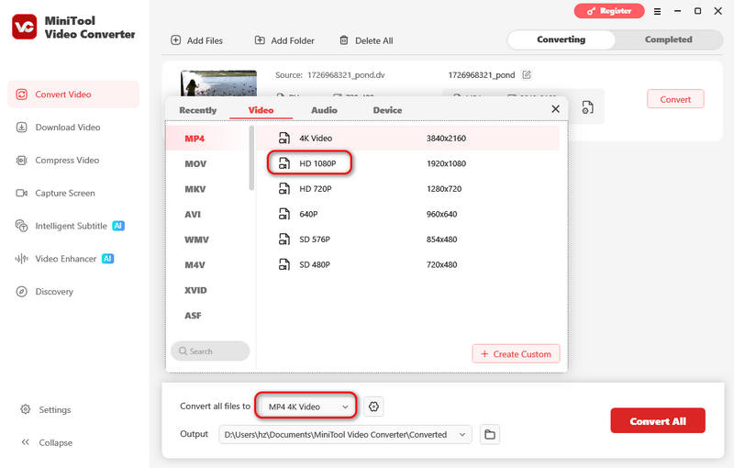
Task: Click the Convert button for pond file
Action: pos(675,99)
